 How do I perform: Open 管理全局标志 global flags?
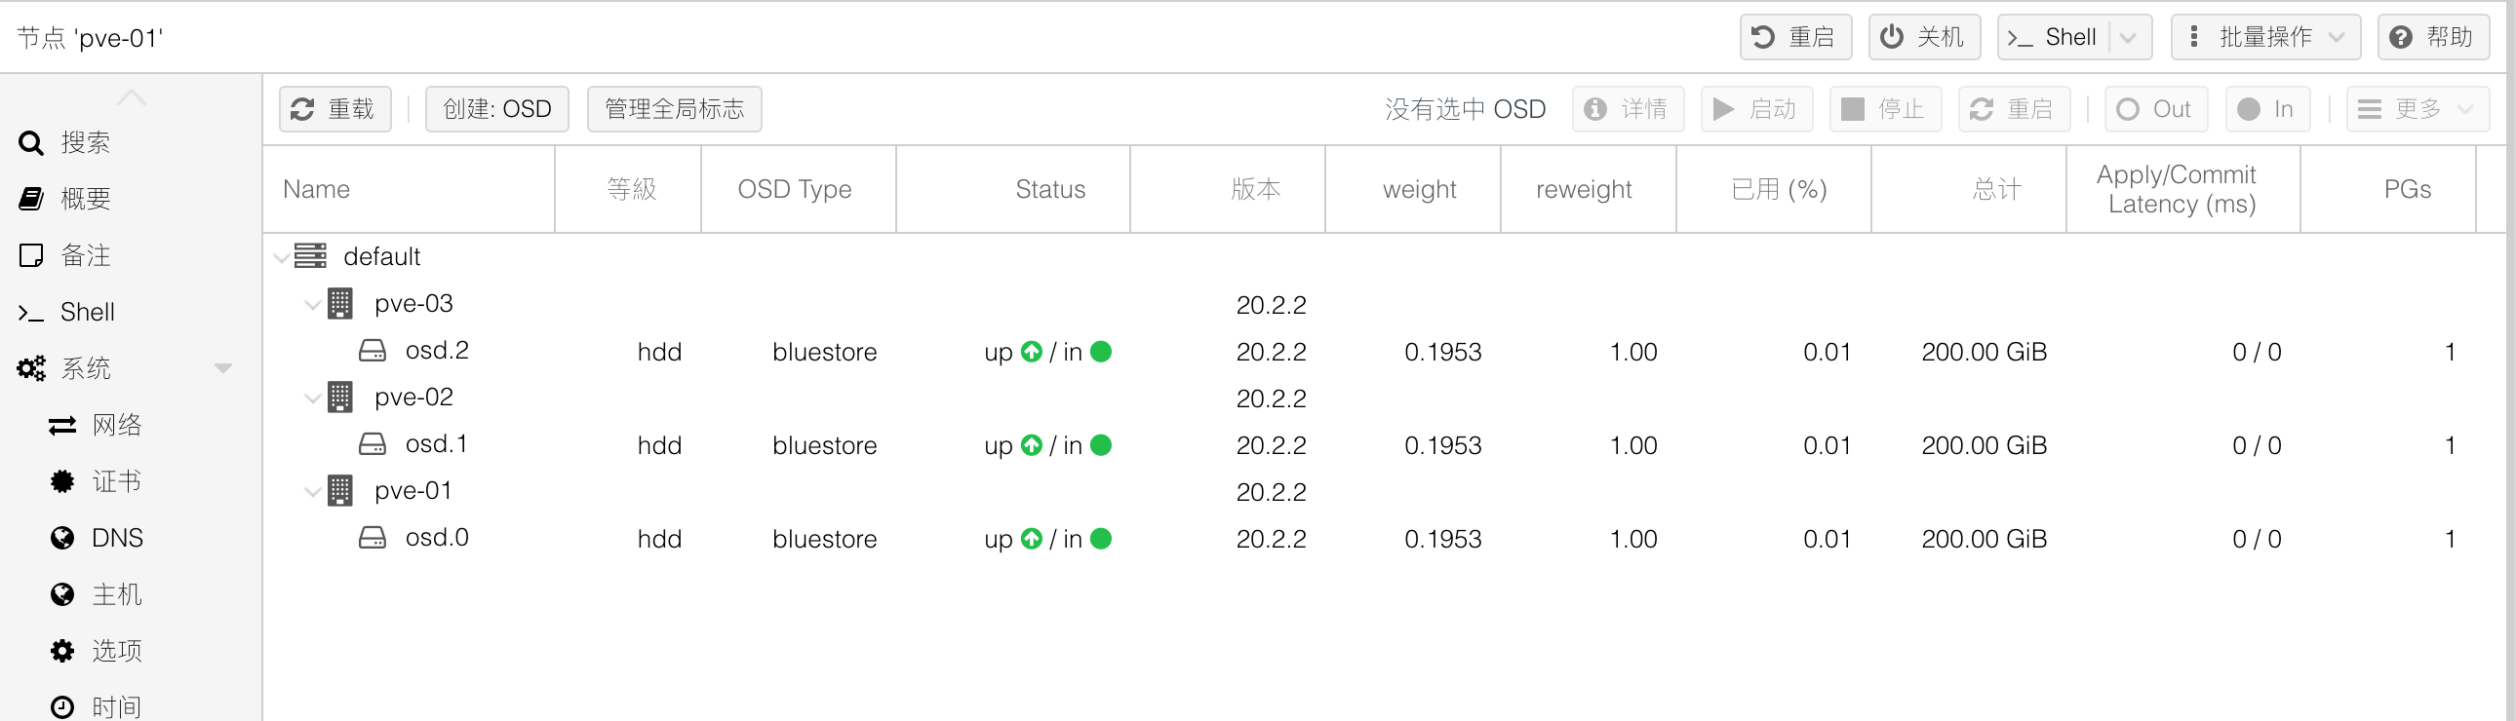click(x=674, y=109)
